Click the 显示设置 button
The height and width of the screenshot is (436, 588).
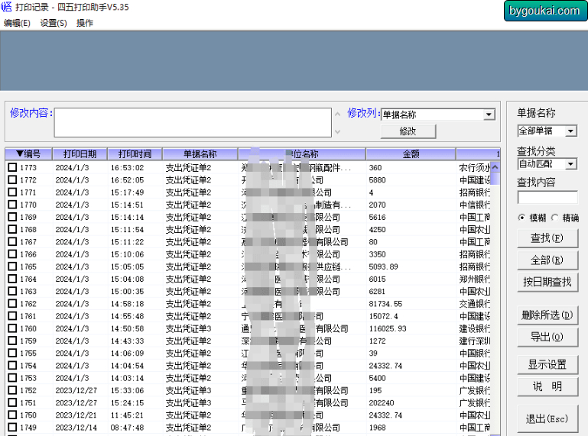[547, 364]
